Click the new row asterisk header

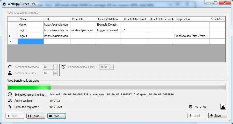[x=12, y=42]
